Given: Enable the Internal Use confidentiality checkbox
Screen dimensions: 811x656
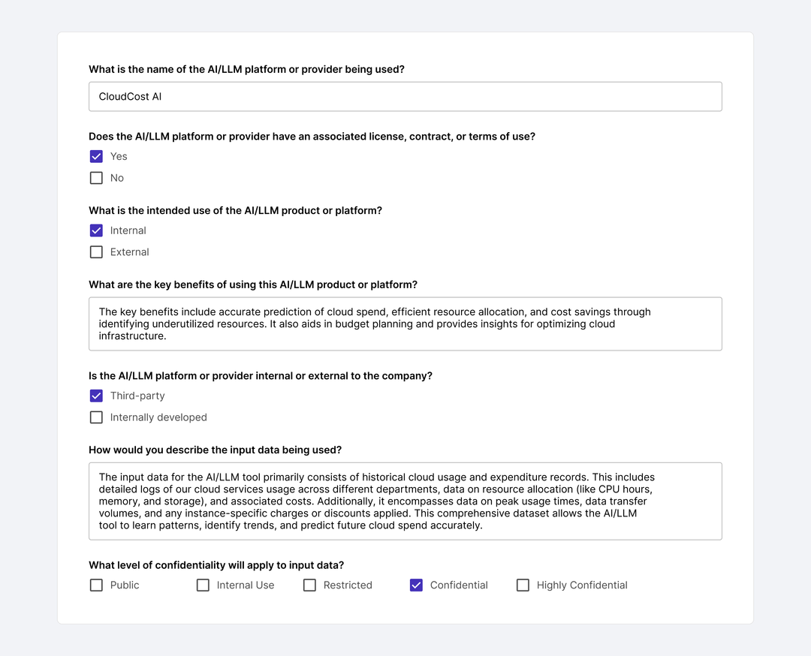Looking at the screenshot, I should [203, 585].
